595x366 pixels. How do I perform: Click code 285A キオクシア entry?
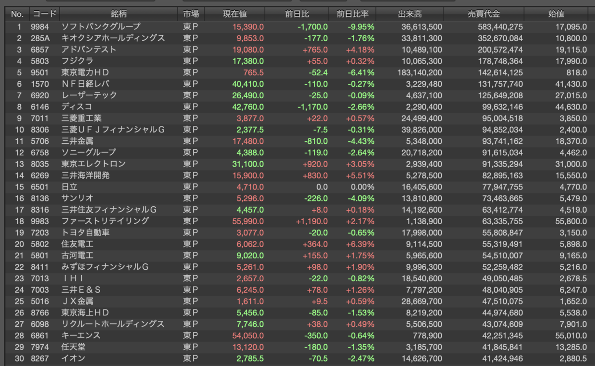click(x=44, y=38)
